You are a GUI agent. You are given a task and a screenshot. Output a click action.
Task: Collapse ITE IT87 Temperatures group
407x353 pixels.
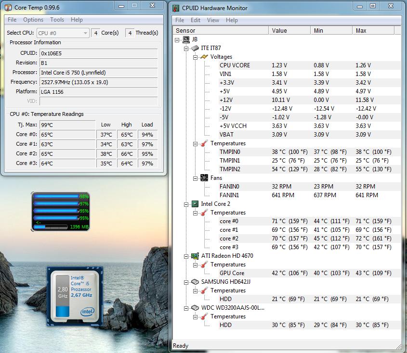[x=195, y=144]
